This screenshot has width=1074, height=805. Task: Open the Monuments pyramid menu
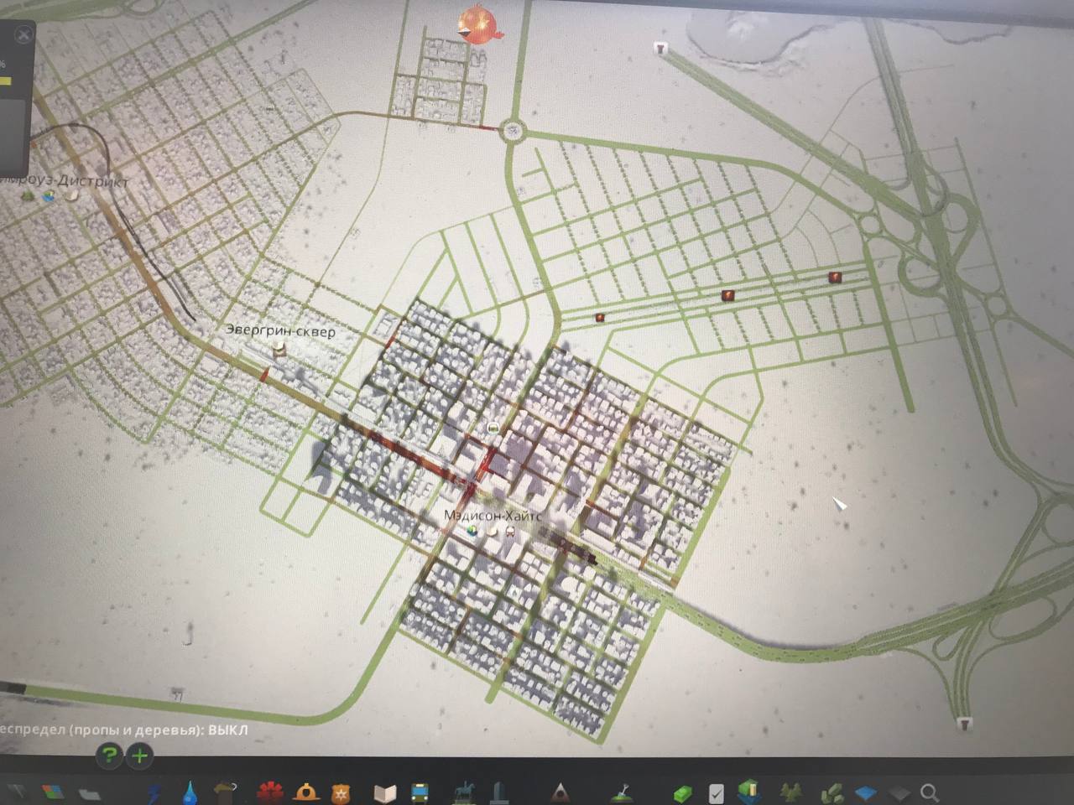coord(560,792)
